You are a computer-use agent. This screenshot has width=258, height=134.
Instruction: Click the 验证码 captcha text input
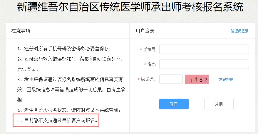click(171, 79)
